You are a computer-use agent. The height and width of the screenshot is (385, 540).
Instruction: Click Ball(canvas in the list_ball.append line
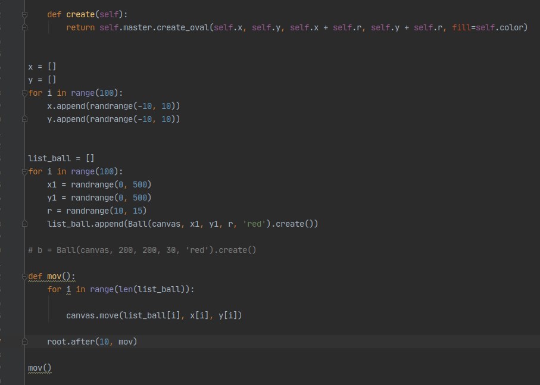click(x=154, y=224)
